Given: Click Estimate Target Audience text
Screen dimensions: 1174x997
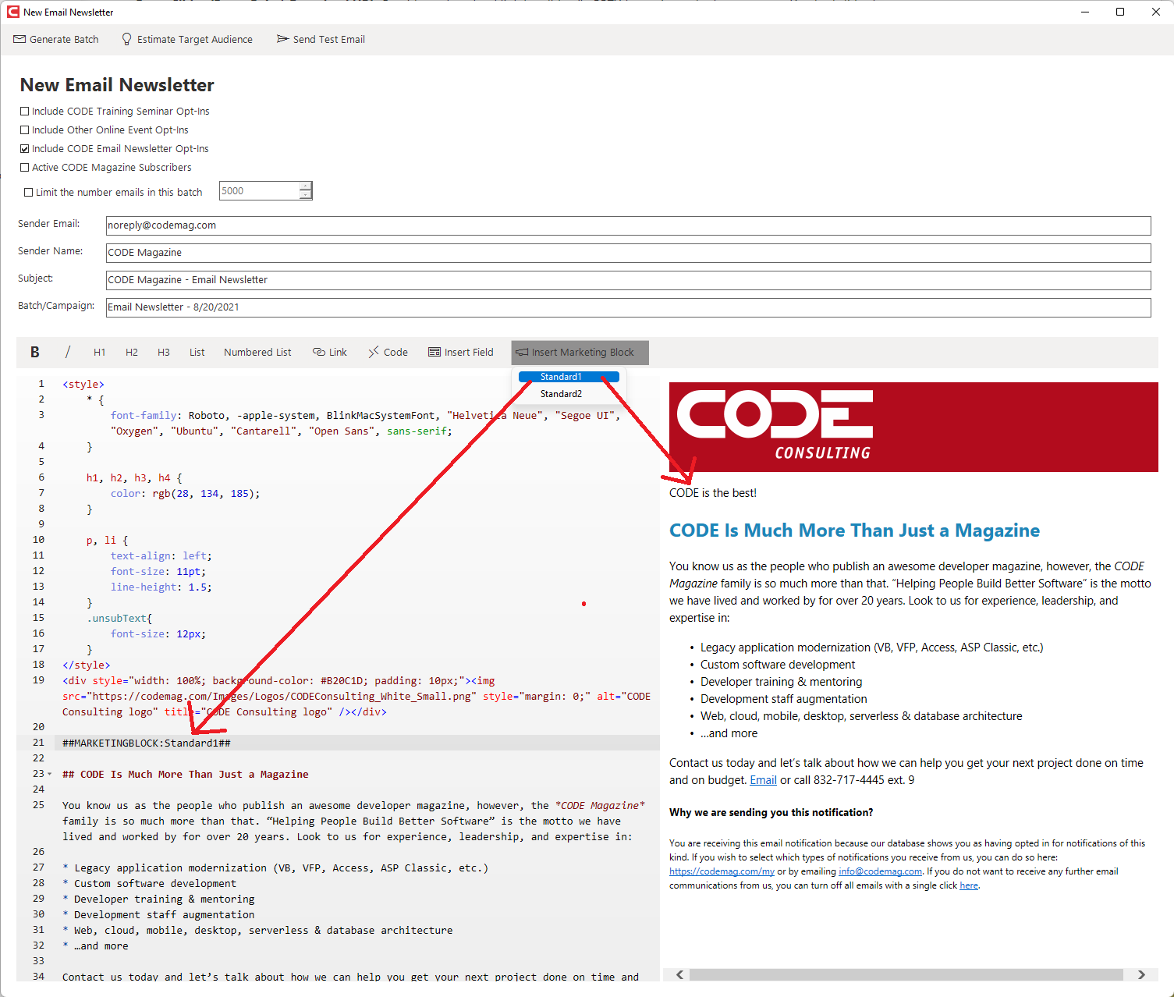Looking at the screenshot, I should click(x=195, y=40).
